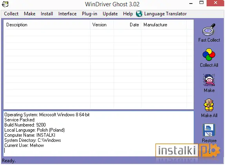Open the Help menu
This screenshot has height=165, width=225.
[x=128, y=14]
